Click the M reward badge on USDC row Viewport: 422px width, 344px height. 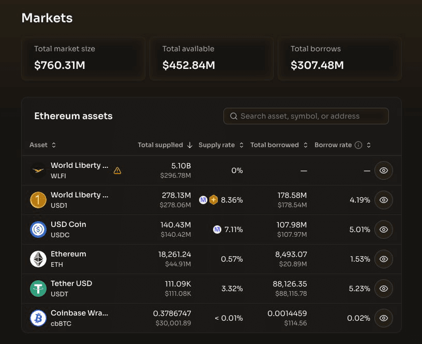click(x=217, y=230)
